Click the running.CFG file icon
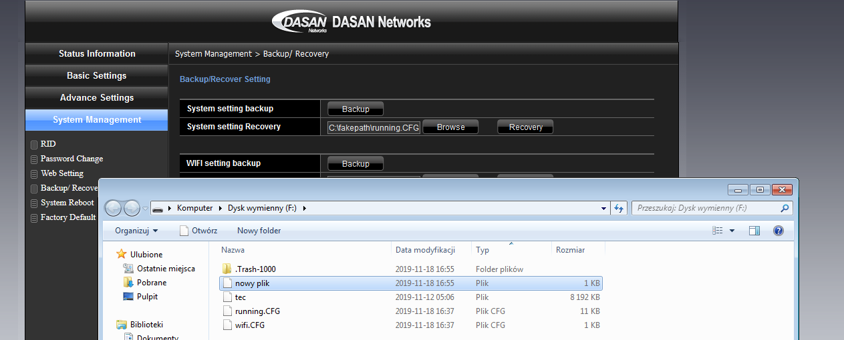The height and width of the screenshot is (340, 844). click(227, 311)
